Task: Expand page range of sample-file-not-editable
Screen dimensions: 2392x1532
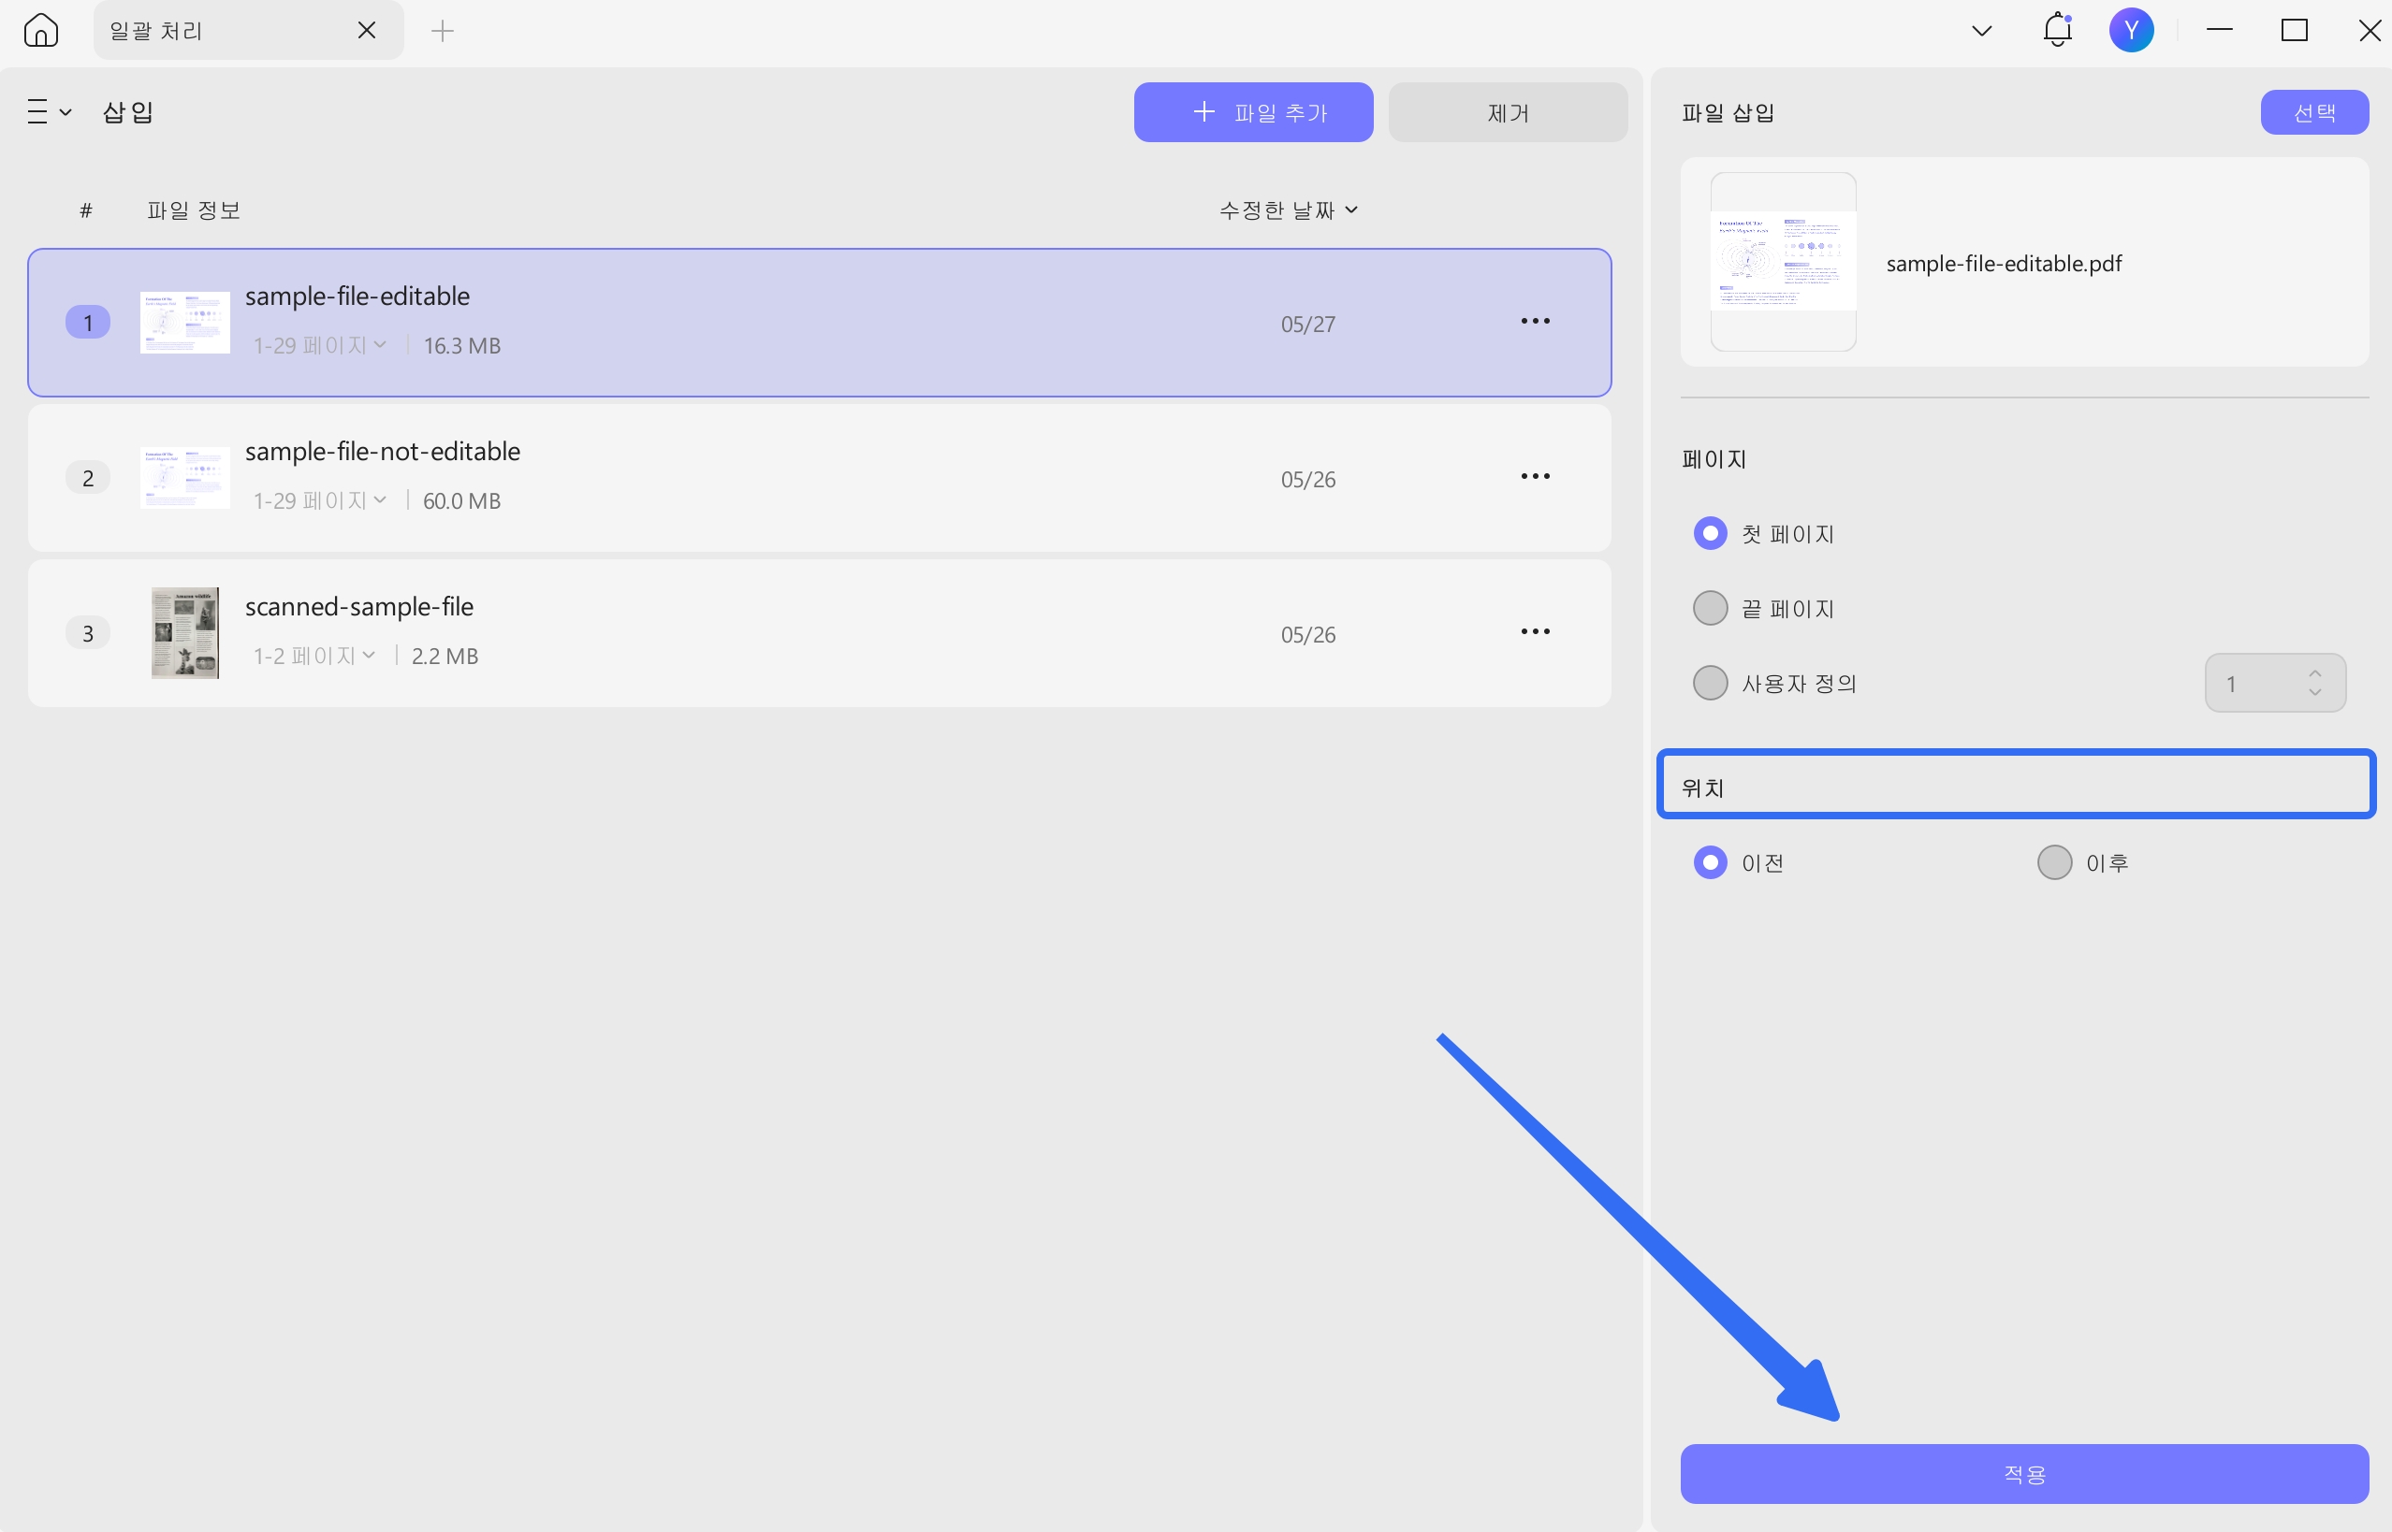Action: 319,500
